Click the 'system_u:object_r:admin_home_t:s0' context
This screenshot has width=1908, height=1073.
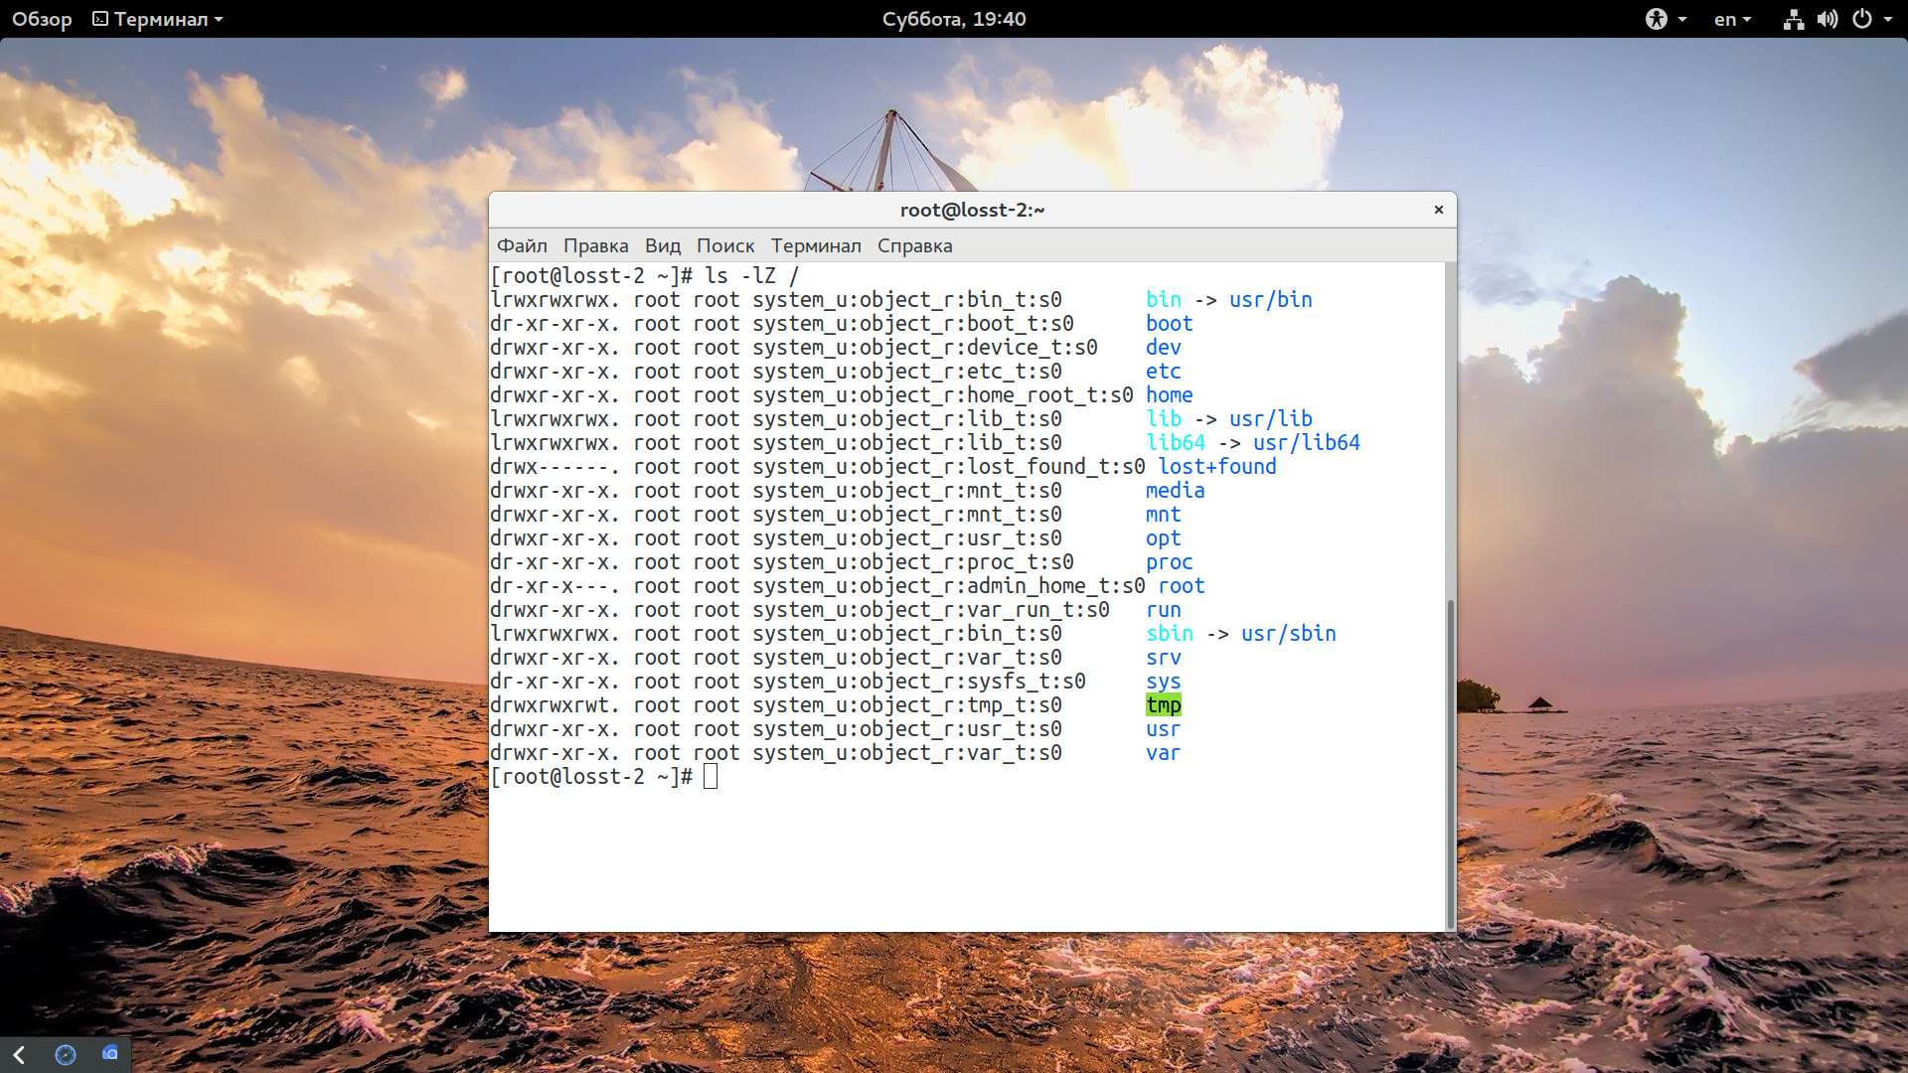tap(949, 586)
